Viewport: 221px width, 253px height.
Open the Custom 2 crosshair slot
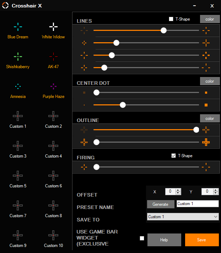tap(53, 120)
